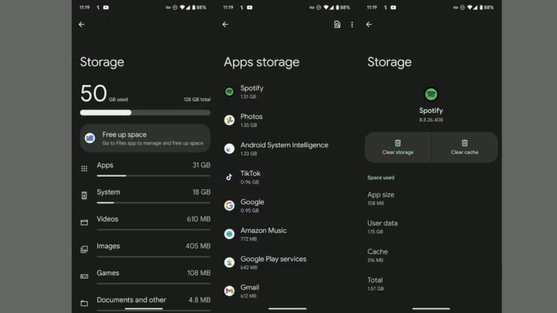Tap the Gmail envelope icon
The image size is (557, 313).
coord(230,291)
